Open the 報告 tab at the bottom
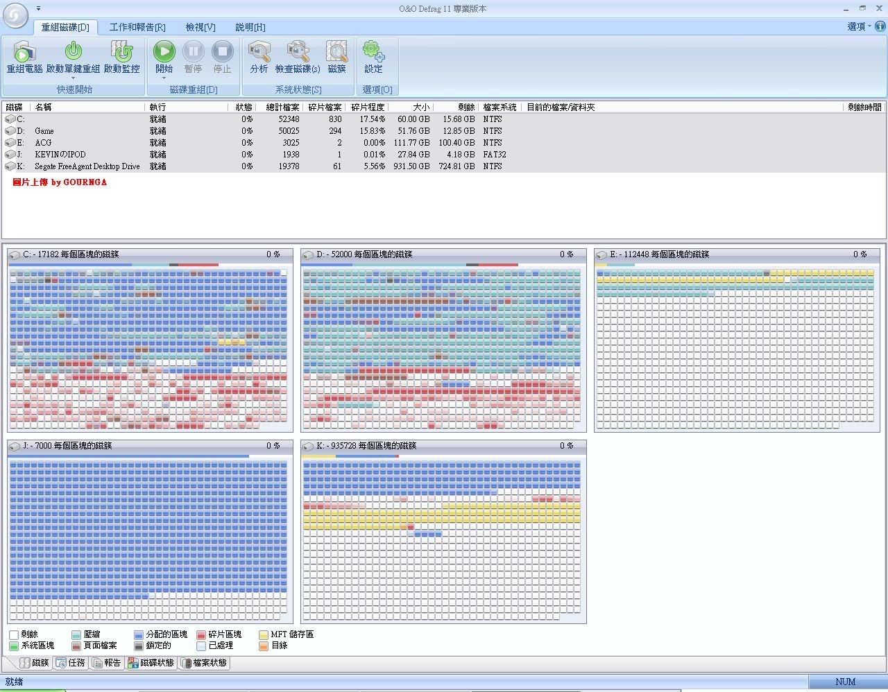Screen dimensions: 888x692 pos(107,663)
